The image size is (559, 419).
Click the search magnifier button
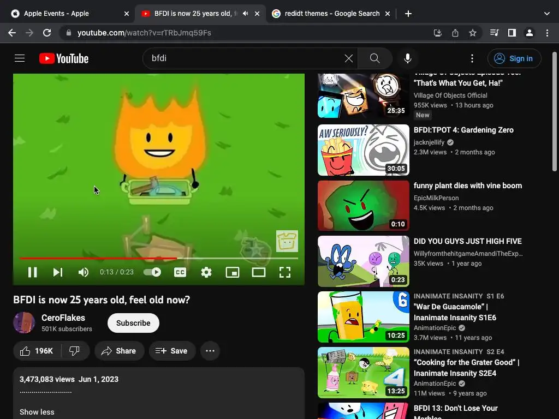coord(374,58)
